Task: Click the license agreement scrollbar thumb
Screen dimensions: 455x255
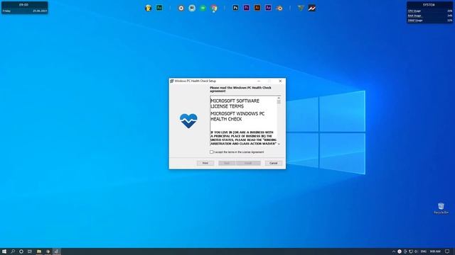Action: pyautogui.click(x=279, y=102)
